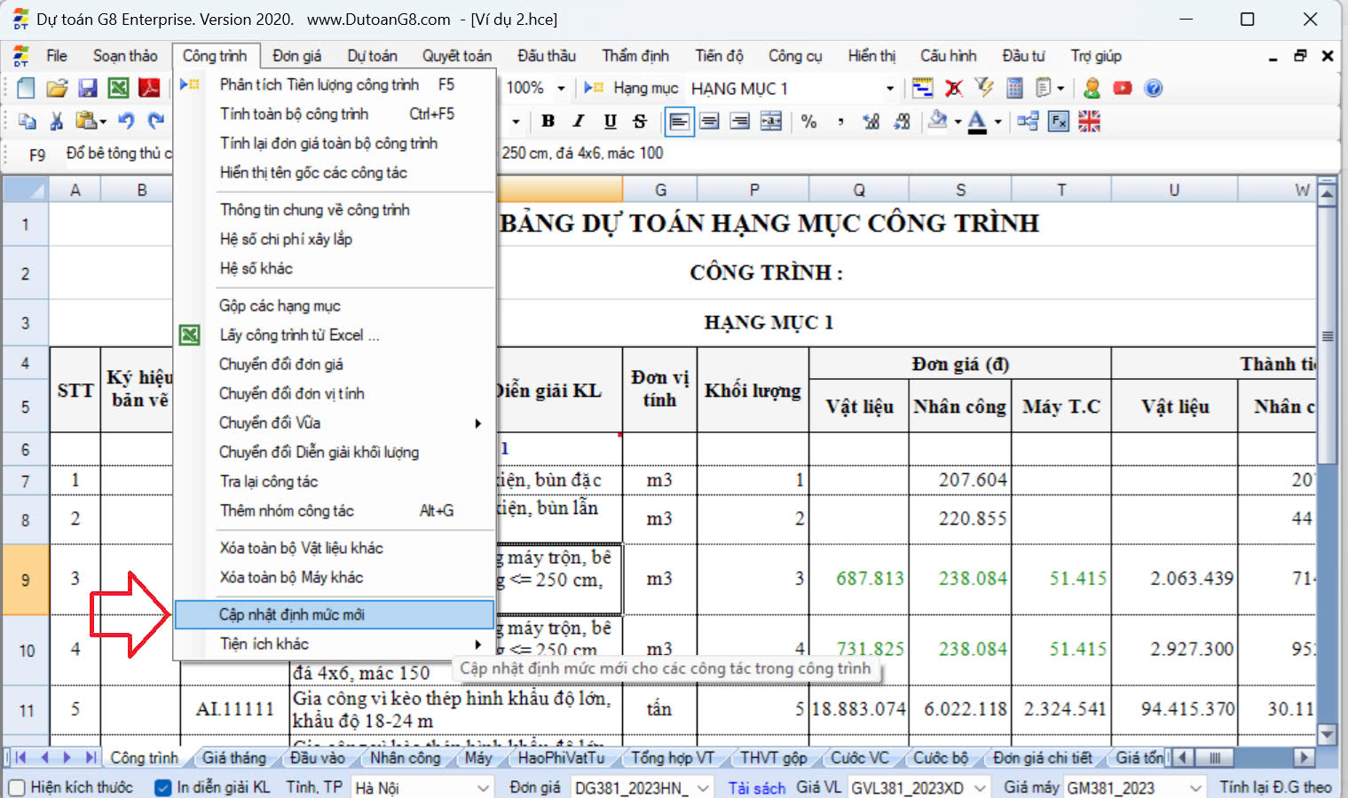Click the blue help question icon
Image resolution: width=1348 pixels, height=798 pixels.
coord(1153,88)
